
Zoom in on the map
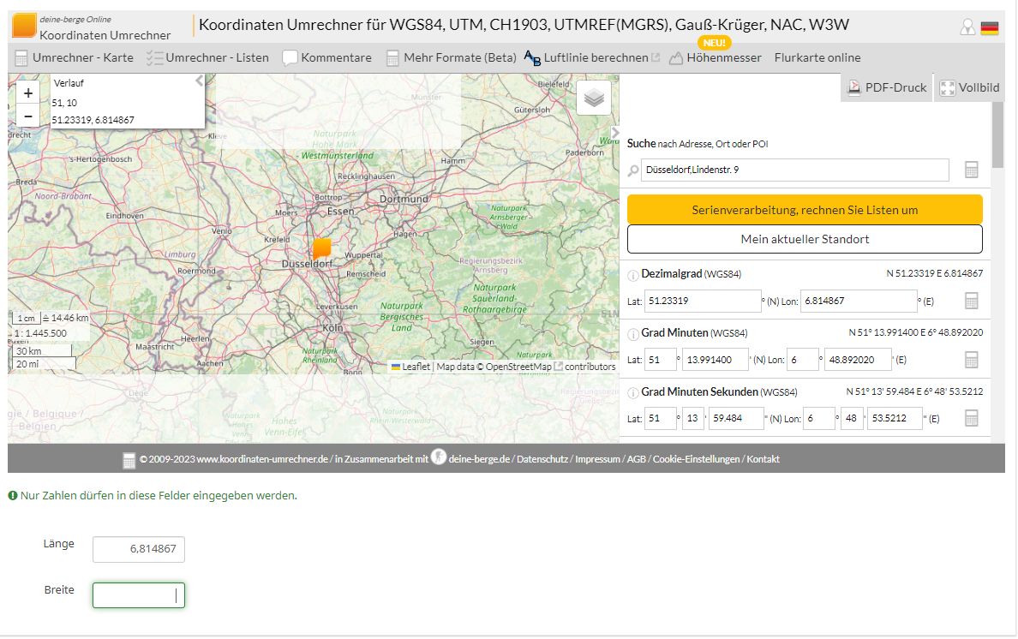[28, 93]
